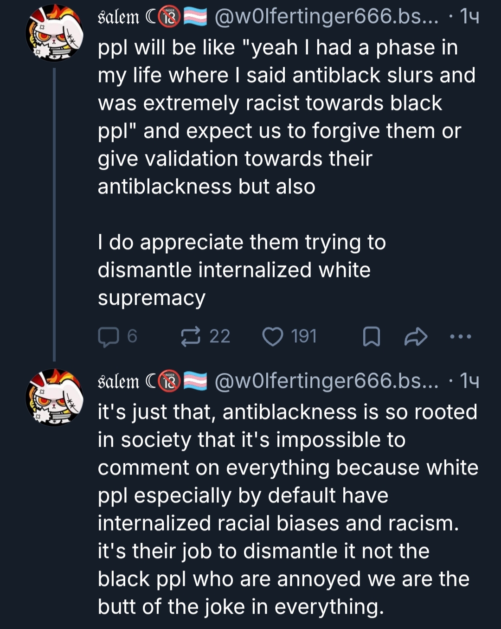Like the first post with heart icon
This screenshot has width=501, height=629.
[273, 337]
